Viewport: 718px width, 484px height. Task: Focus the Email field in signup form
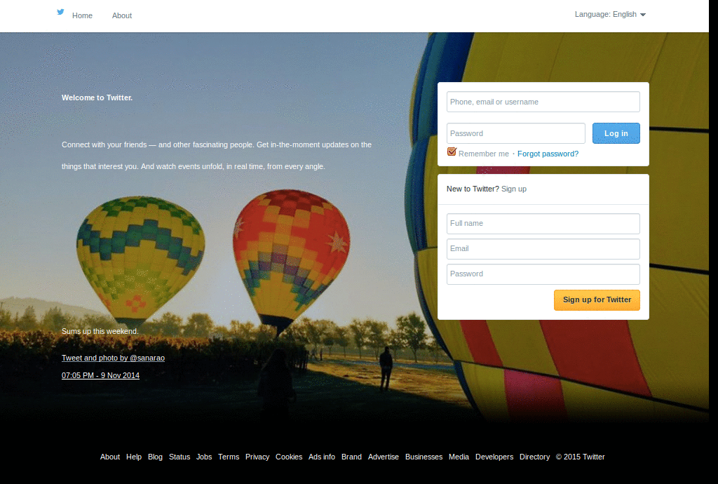pyautogui.click(x=543, y=248)
